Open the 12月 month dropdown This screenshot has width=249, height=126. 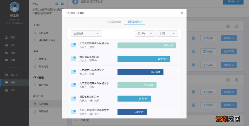(167, 34)
